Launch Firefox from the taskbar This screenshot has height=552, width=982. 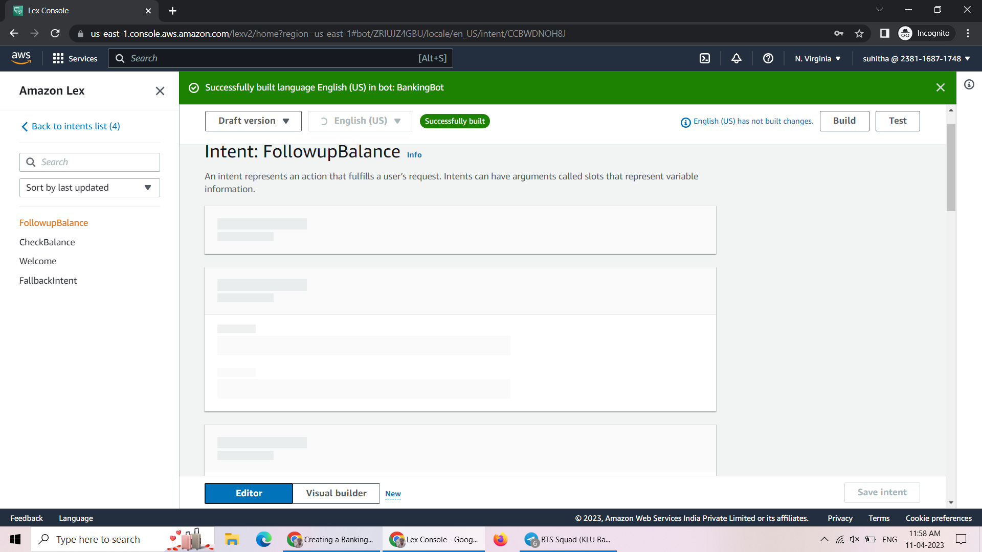[x=500, y=539]
